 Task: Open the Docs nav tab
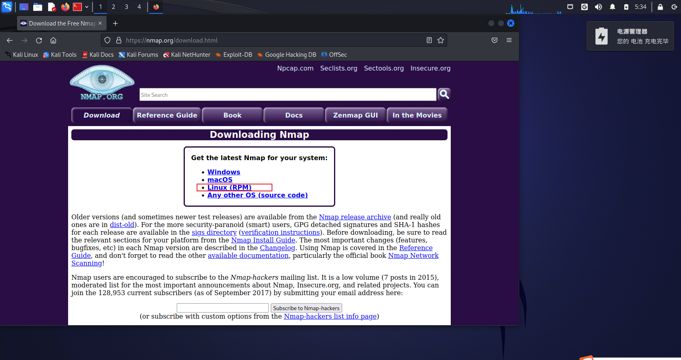point(294,115)
